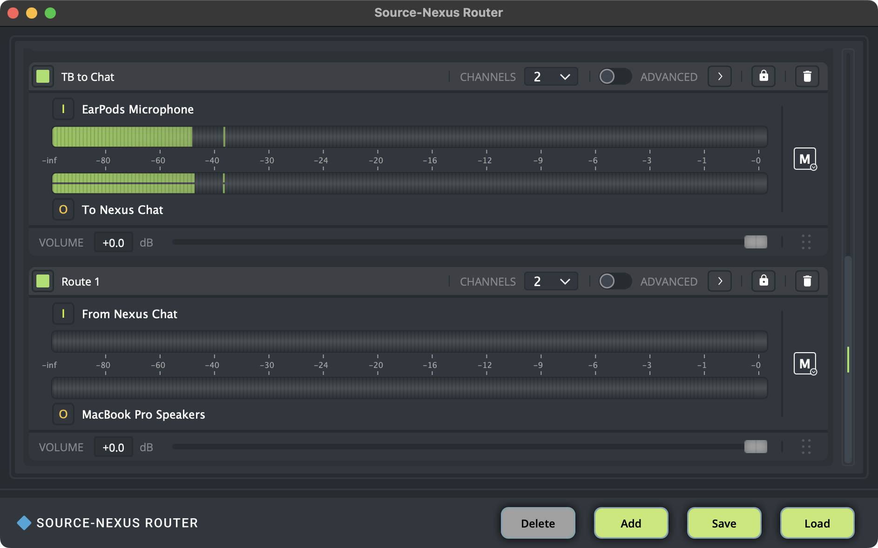The height and width of the screenshot is (548, 878).
Task: Click the Add button
Action: tap(631, 523)
